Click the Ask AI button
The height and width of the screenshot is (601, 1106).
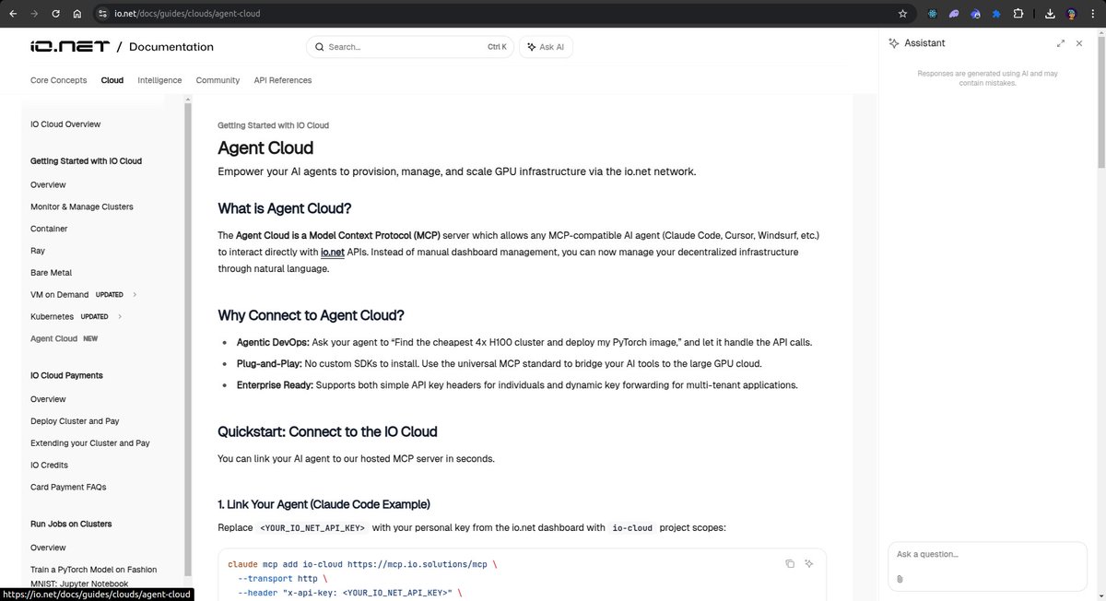point(546,47)
